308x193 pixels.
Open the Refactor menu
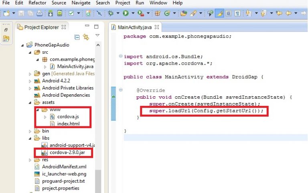(x=37, y=3)
